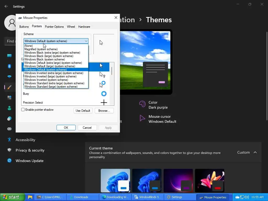The image size is (268, 201).
Task: Open Accounts person icon in sidebar
Action: pyautogui.click(x=9, y=108)
